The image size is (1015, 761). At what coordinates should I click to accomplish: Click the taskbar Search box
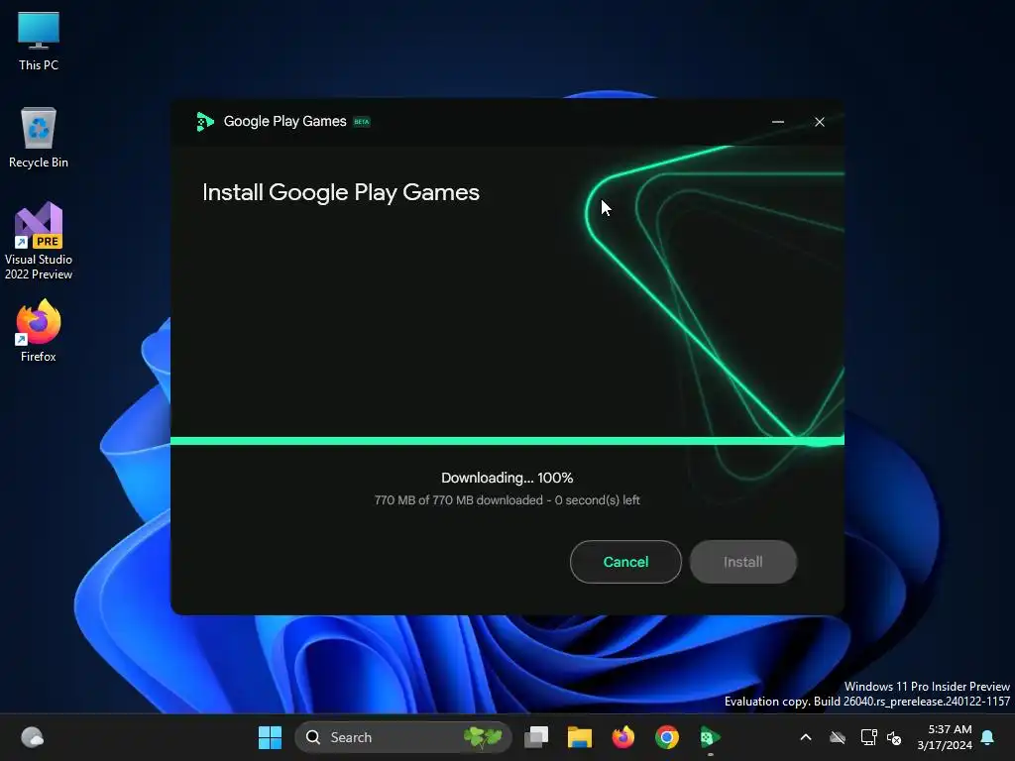(x=403, y=737)
